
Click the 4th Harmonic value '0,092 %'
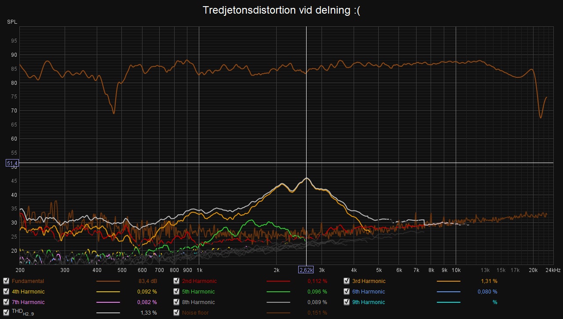tap(146, 292)
